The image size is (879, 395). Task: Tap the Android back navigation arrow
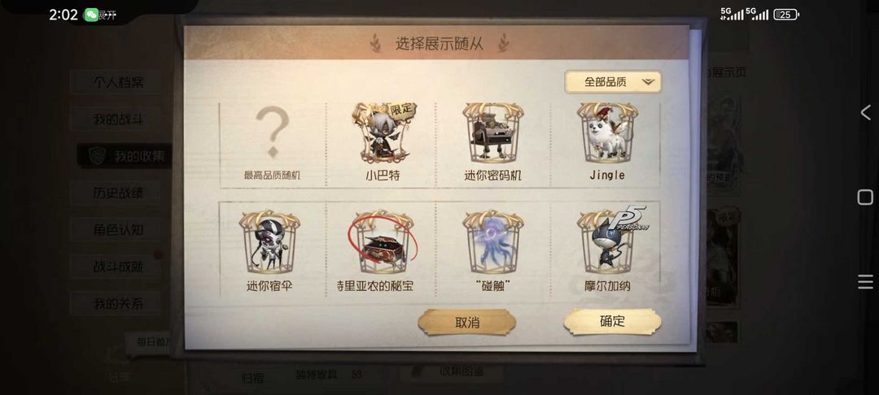click(865, 112)
